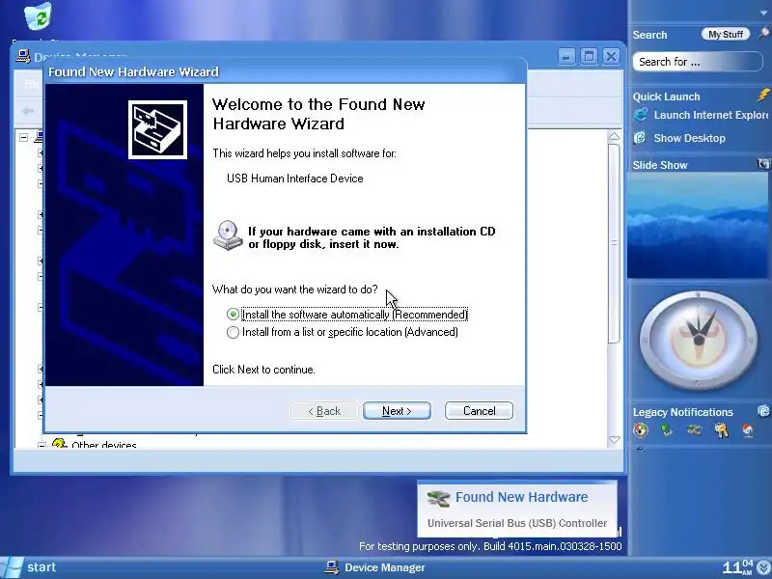Select Other devices in Device Manager tree
Image resolution: width=772 pixels, height=579 pixels.
coord(104,445)
